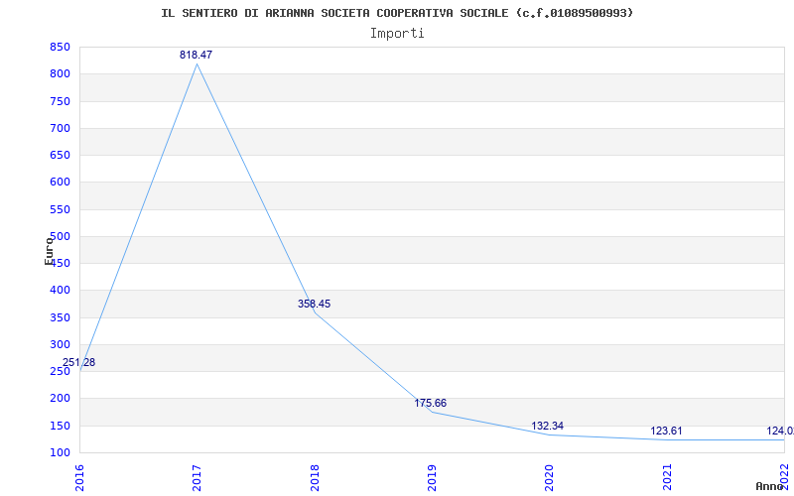Click the 400 y-axis tick label
794x496 pixels.
(x=60, y=291)
